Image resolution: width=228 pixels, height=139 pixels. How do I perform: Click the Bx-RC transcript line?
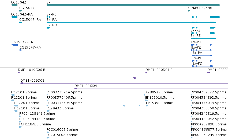pyautogui.click(x=133, y=17)
